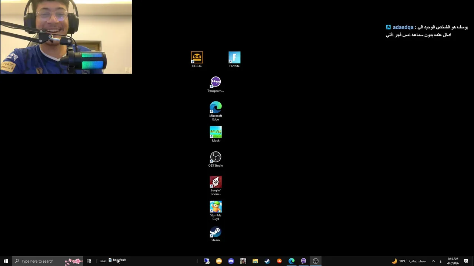474x266 pixels.
Task: Open the weather widget showing 18°C
Action: [x=408, y=261]
